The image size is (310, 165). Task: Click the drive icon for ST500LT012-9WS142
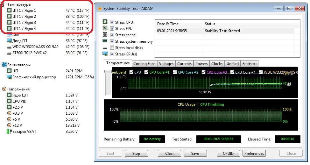9,53
